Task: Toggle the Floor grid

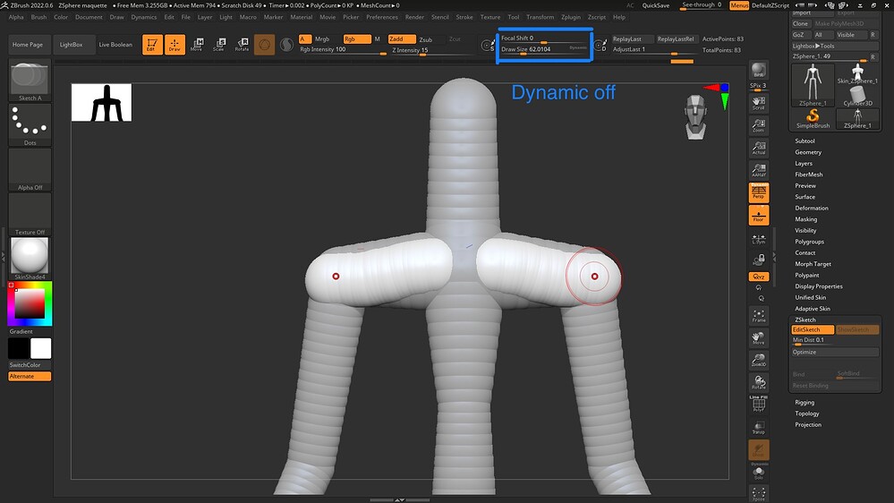Action: click(758, 216)
